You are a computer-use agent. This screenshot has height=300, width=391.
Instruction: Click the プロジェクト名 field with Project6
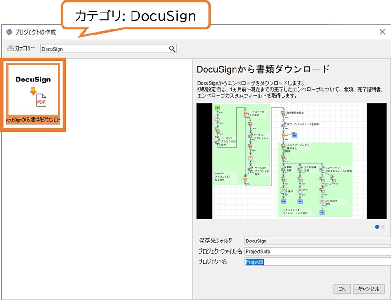[317, 262]
